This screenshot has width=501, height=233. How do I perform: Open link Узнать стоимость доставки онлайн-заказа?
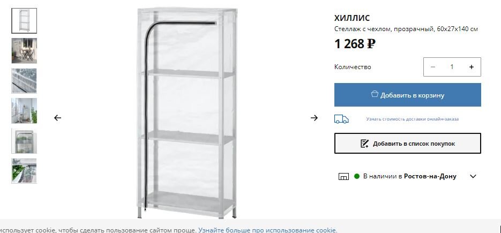point(412,119)
